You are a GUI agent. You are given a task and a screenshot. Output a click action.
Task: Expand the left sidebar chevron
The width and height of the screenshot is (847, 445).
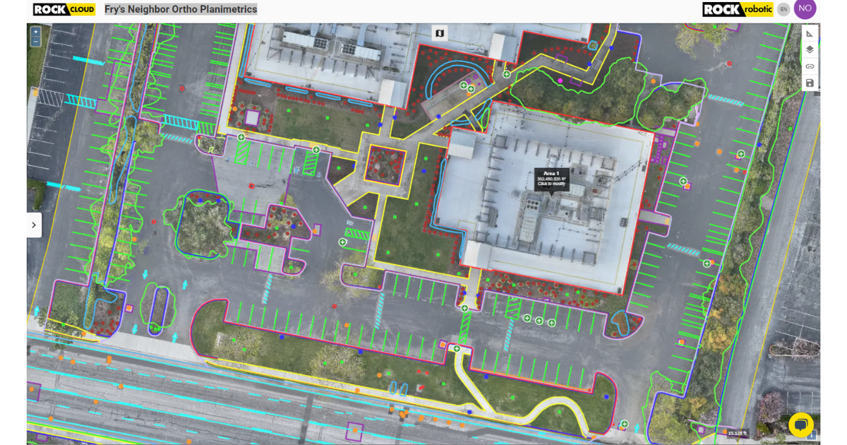[34, 225]
